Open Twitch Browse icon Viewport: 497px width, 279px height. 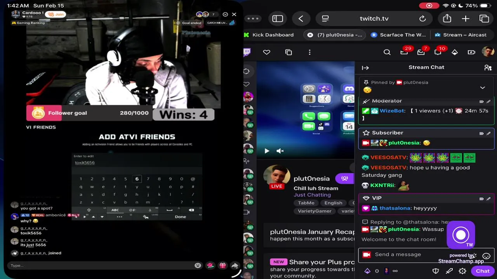tap(288, 52)
